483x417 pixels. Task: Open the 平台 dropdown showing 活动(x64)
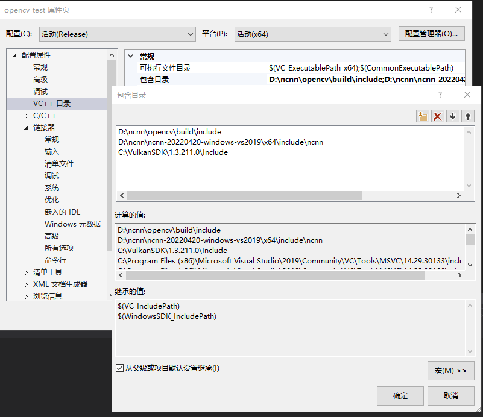(x=313, y=34)
